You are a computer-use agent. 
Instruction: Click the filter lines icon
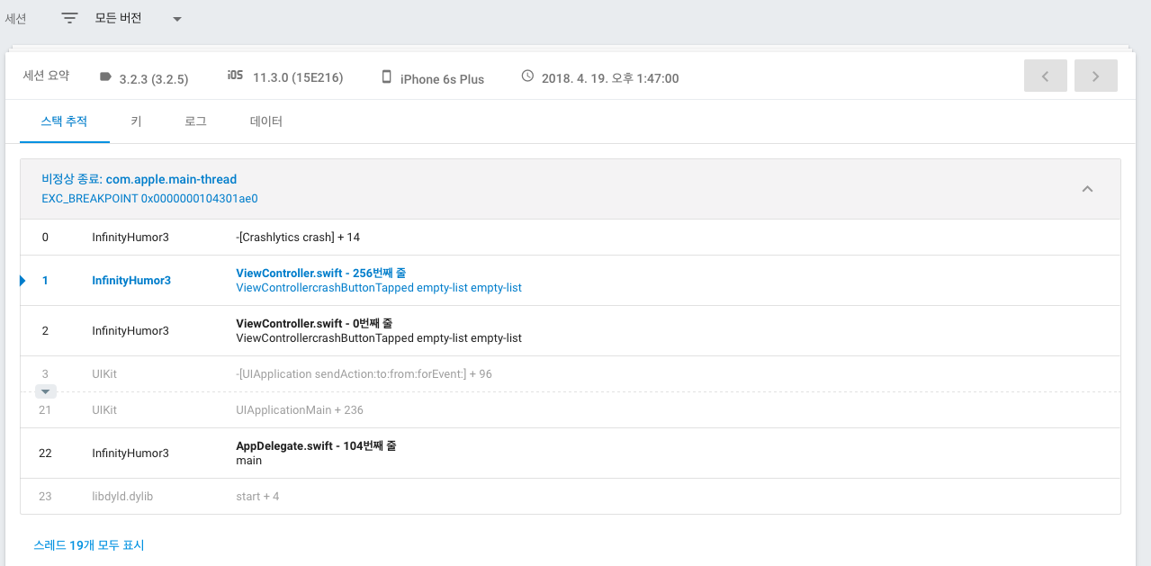(x=69, y=18)
